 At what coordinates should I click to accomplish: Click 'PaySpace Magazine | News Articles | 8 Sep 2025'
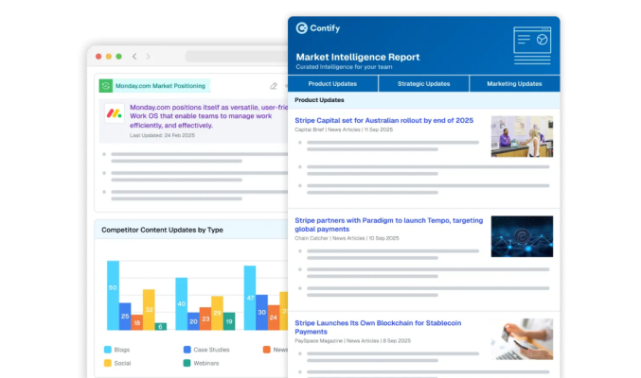(353, 340)
